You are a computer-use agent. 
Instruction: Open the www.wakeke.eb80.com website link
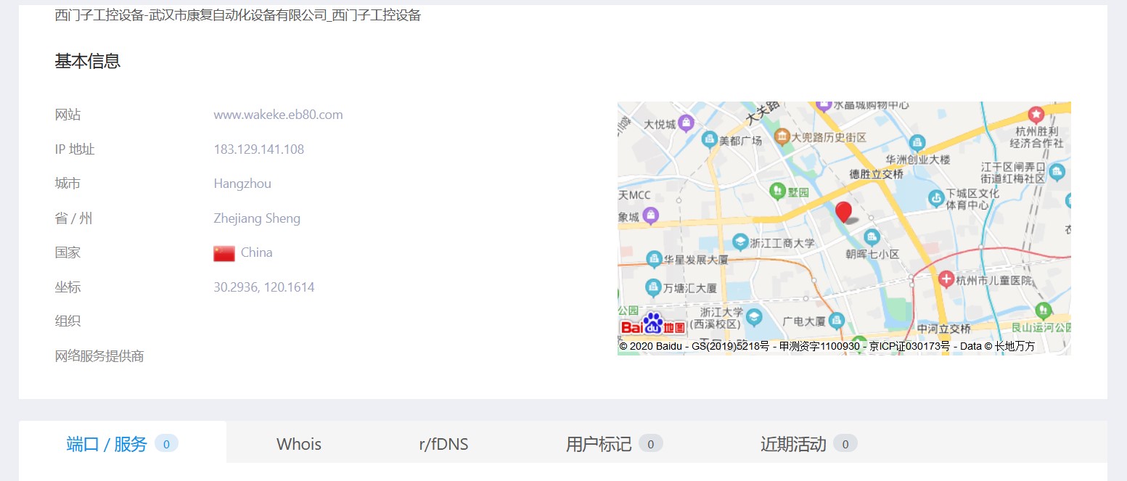click(x=278, y=115)
